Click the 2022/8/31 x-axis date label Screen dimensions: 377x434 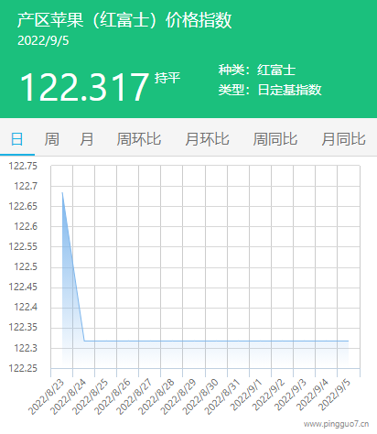coord(222,397)
